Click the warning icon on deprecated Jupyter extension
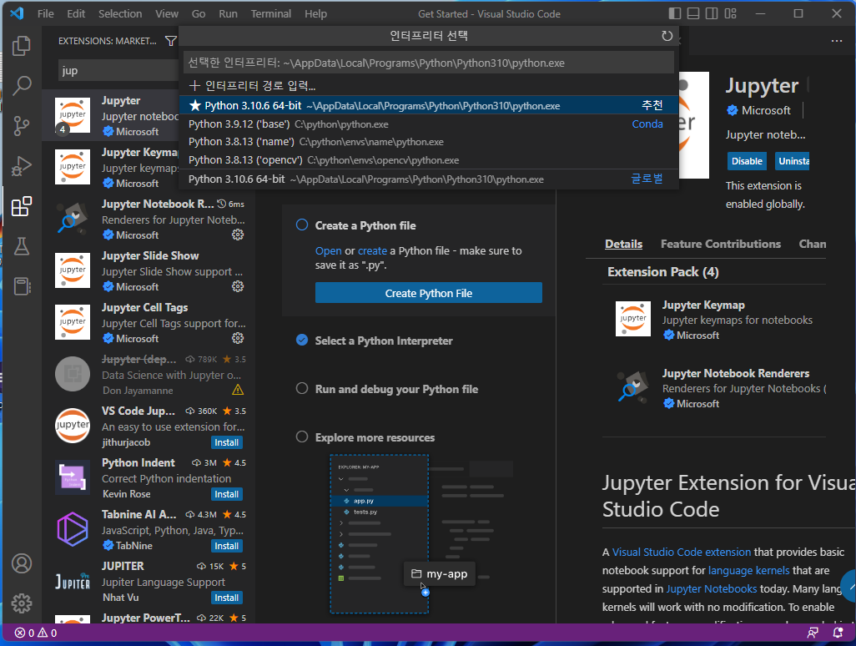This screenshot has height=646, width=856. click(238, 390)
